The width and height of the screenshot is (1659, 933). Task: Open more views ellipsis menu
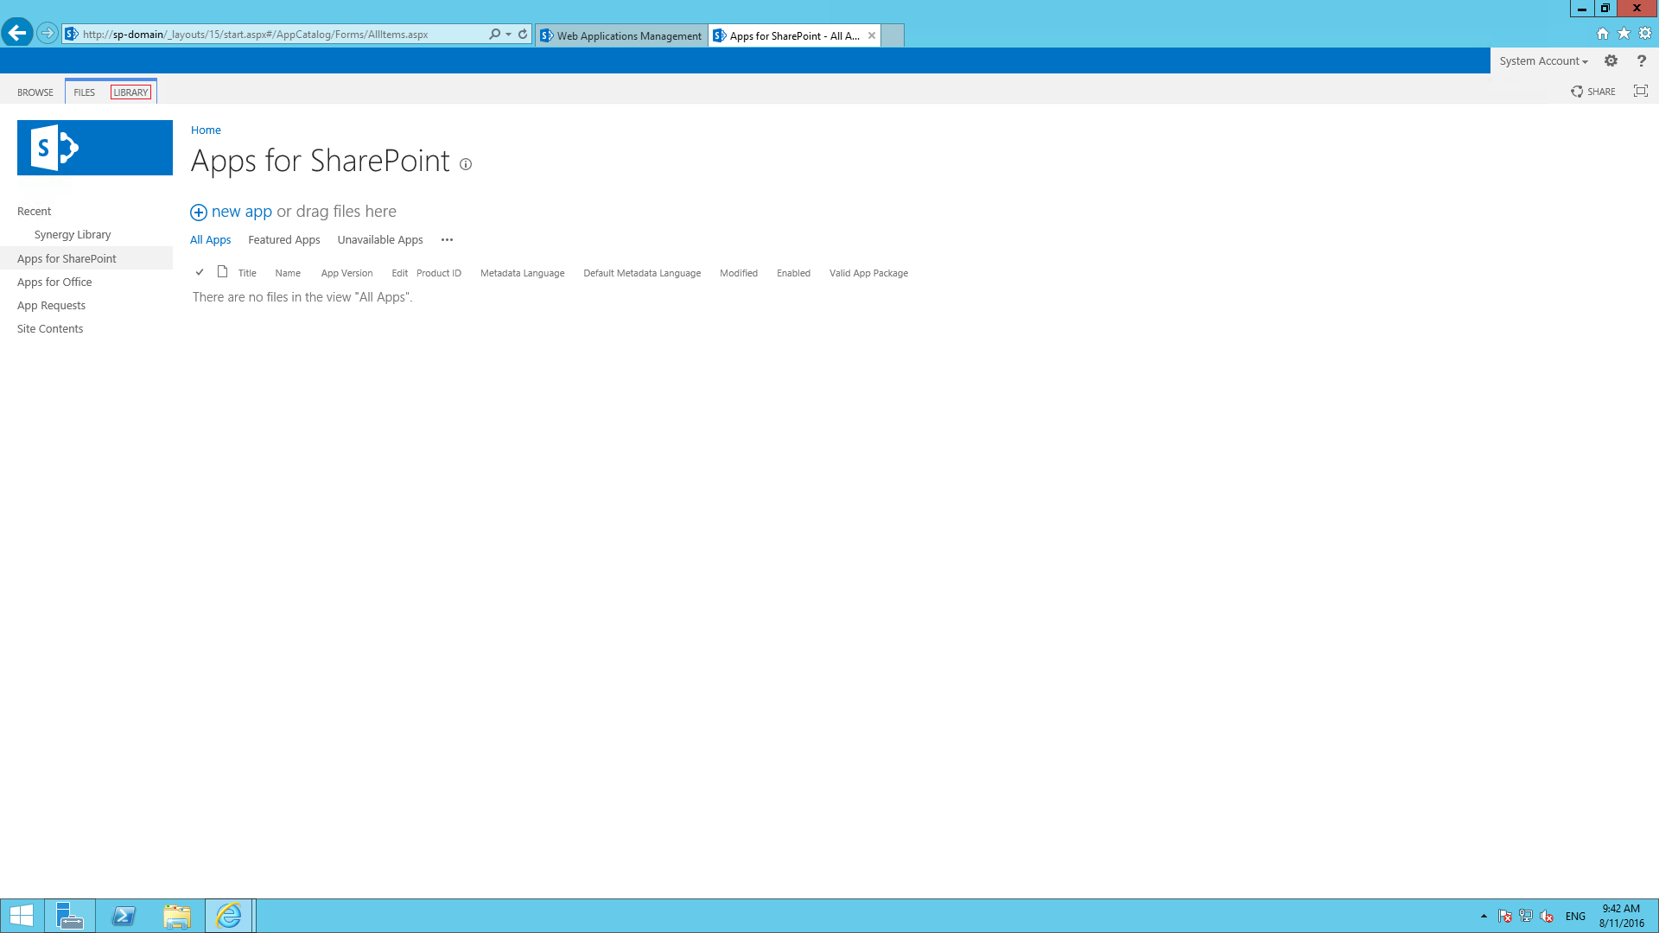tap(447, 240)
